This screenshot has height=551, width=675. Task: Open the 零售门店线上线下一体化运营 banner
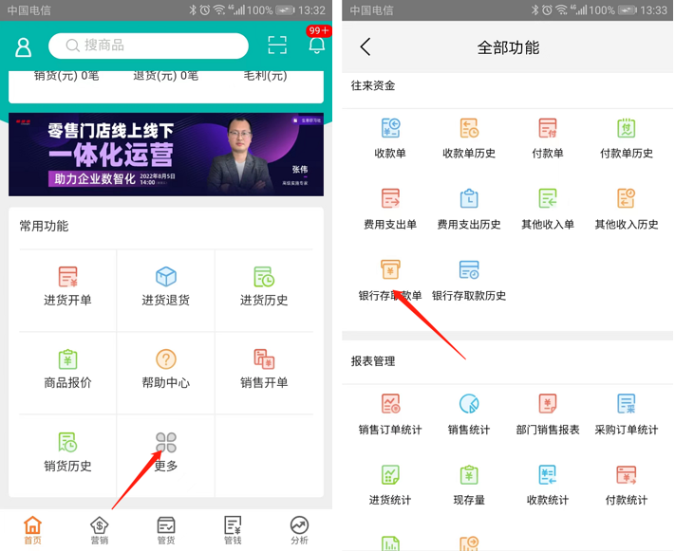(166, 155)
